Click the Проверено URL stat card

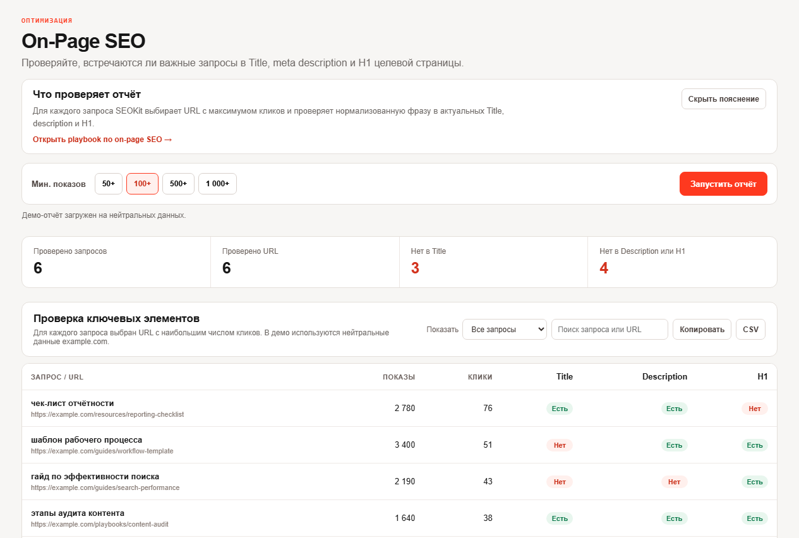[x=305, y=262]
